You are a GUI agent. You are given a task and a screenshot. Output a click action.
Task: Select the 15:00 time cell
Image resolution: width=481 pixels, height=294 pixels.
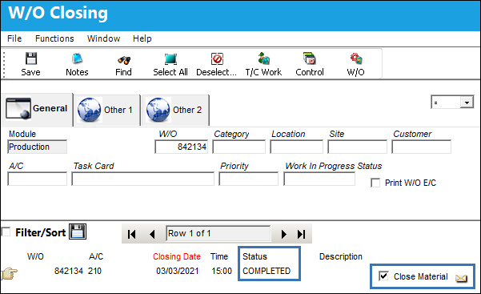click(222, 271)
